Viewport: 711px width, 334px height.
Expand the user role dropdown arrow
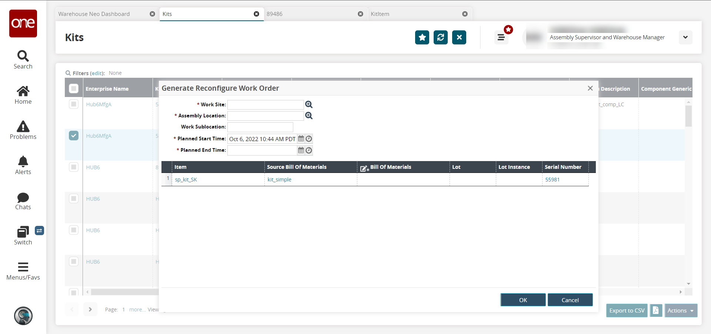tap(685, 37)
